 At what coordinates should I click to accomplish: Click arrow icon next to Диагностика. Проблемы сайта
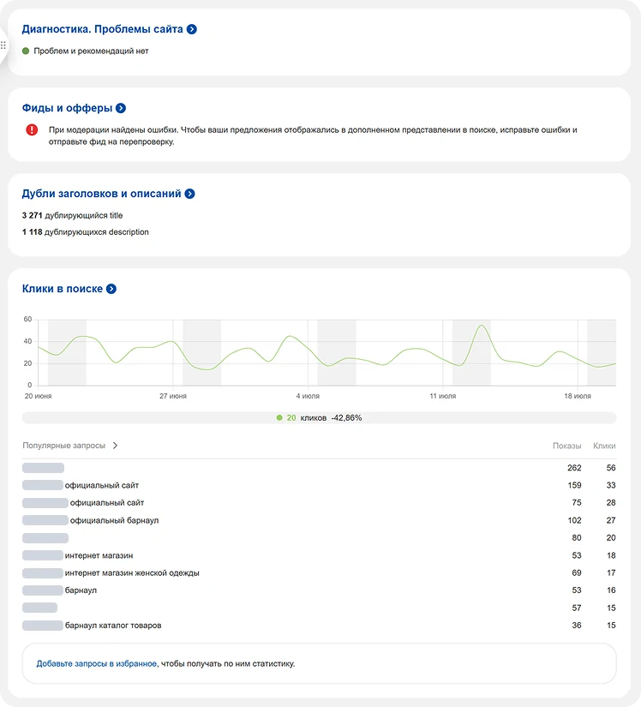coord(192,29)
